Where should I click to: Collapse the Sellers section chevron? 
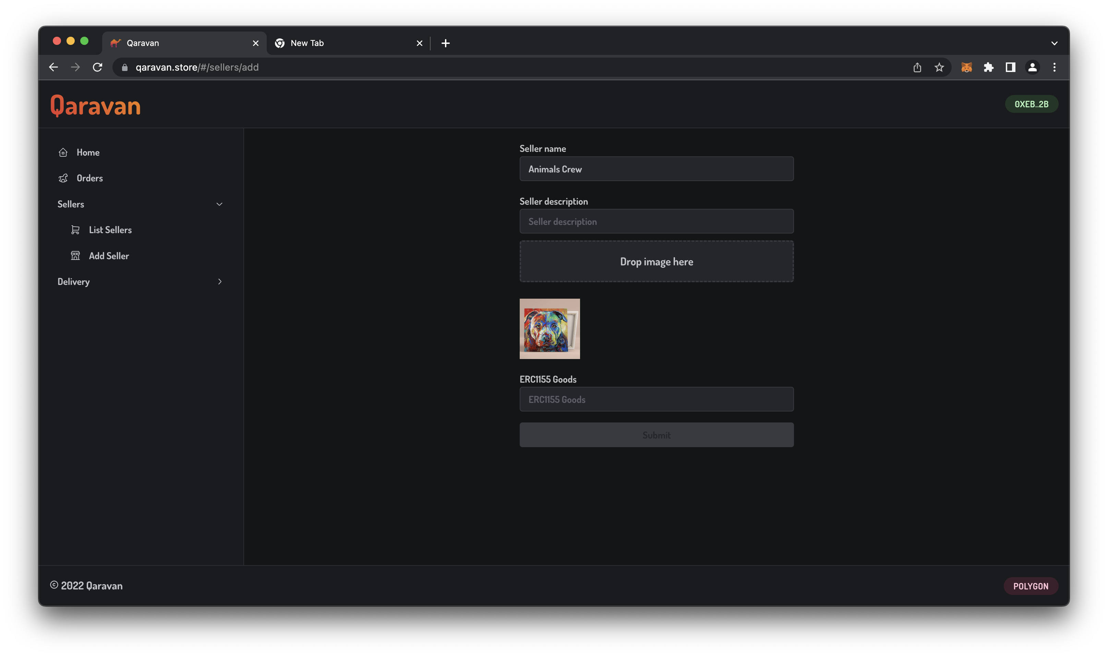tap(219, 204)
